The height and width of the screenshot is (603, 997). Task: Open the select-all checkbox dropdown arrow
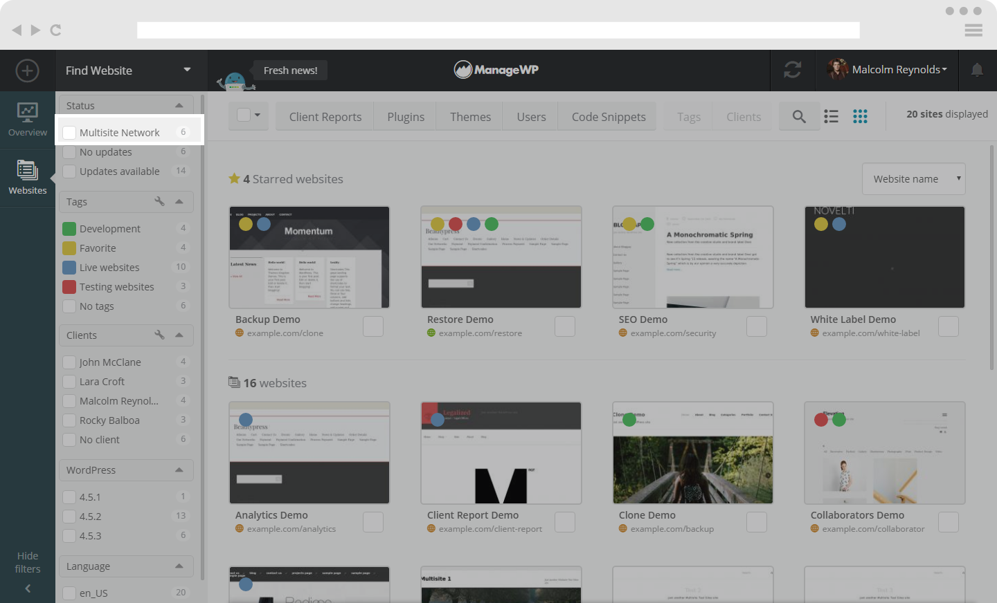click(258, 115)
